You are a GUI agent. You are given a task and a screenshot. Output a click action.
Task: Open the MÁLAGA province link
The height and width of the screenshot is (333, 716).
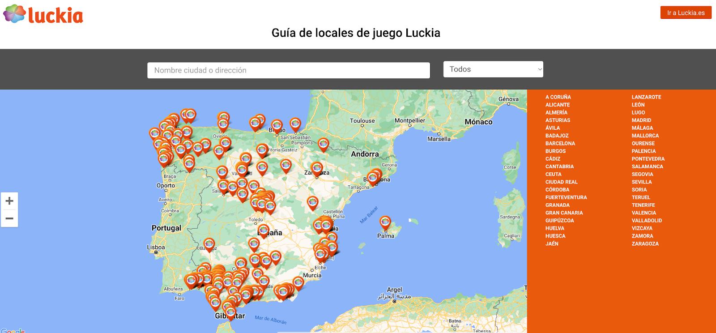click(642, 128)
